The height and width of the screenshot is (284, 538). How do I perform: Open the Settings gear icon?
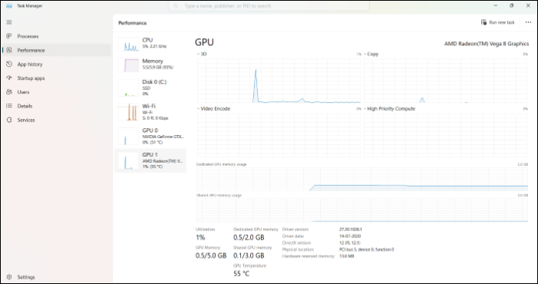pos(9,277)
